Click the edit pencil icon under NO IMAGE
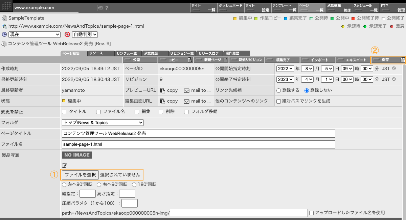This screenshot has height=220, width=406. pos(64,165)
